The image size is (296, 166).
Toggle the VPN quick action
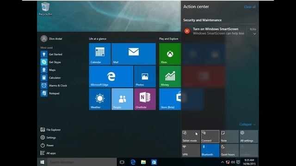click(191, 150)
